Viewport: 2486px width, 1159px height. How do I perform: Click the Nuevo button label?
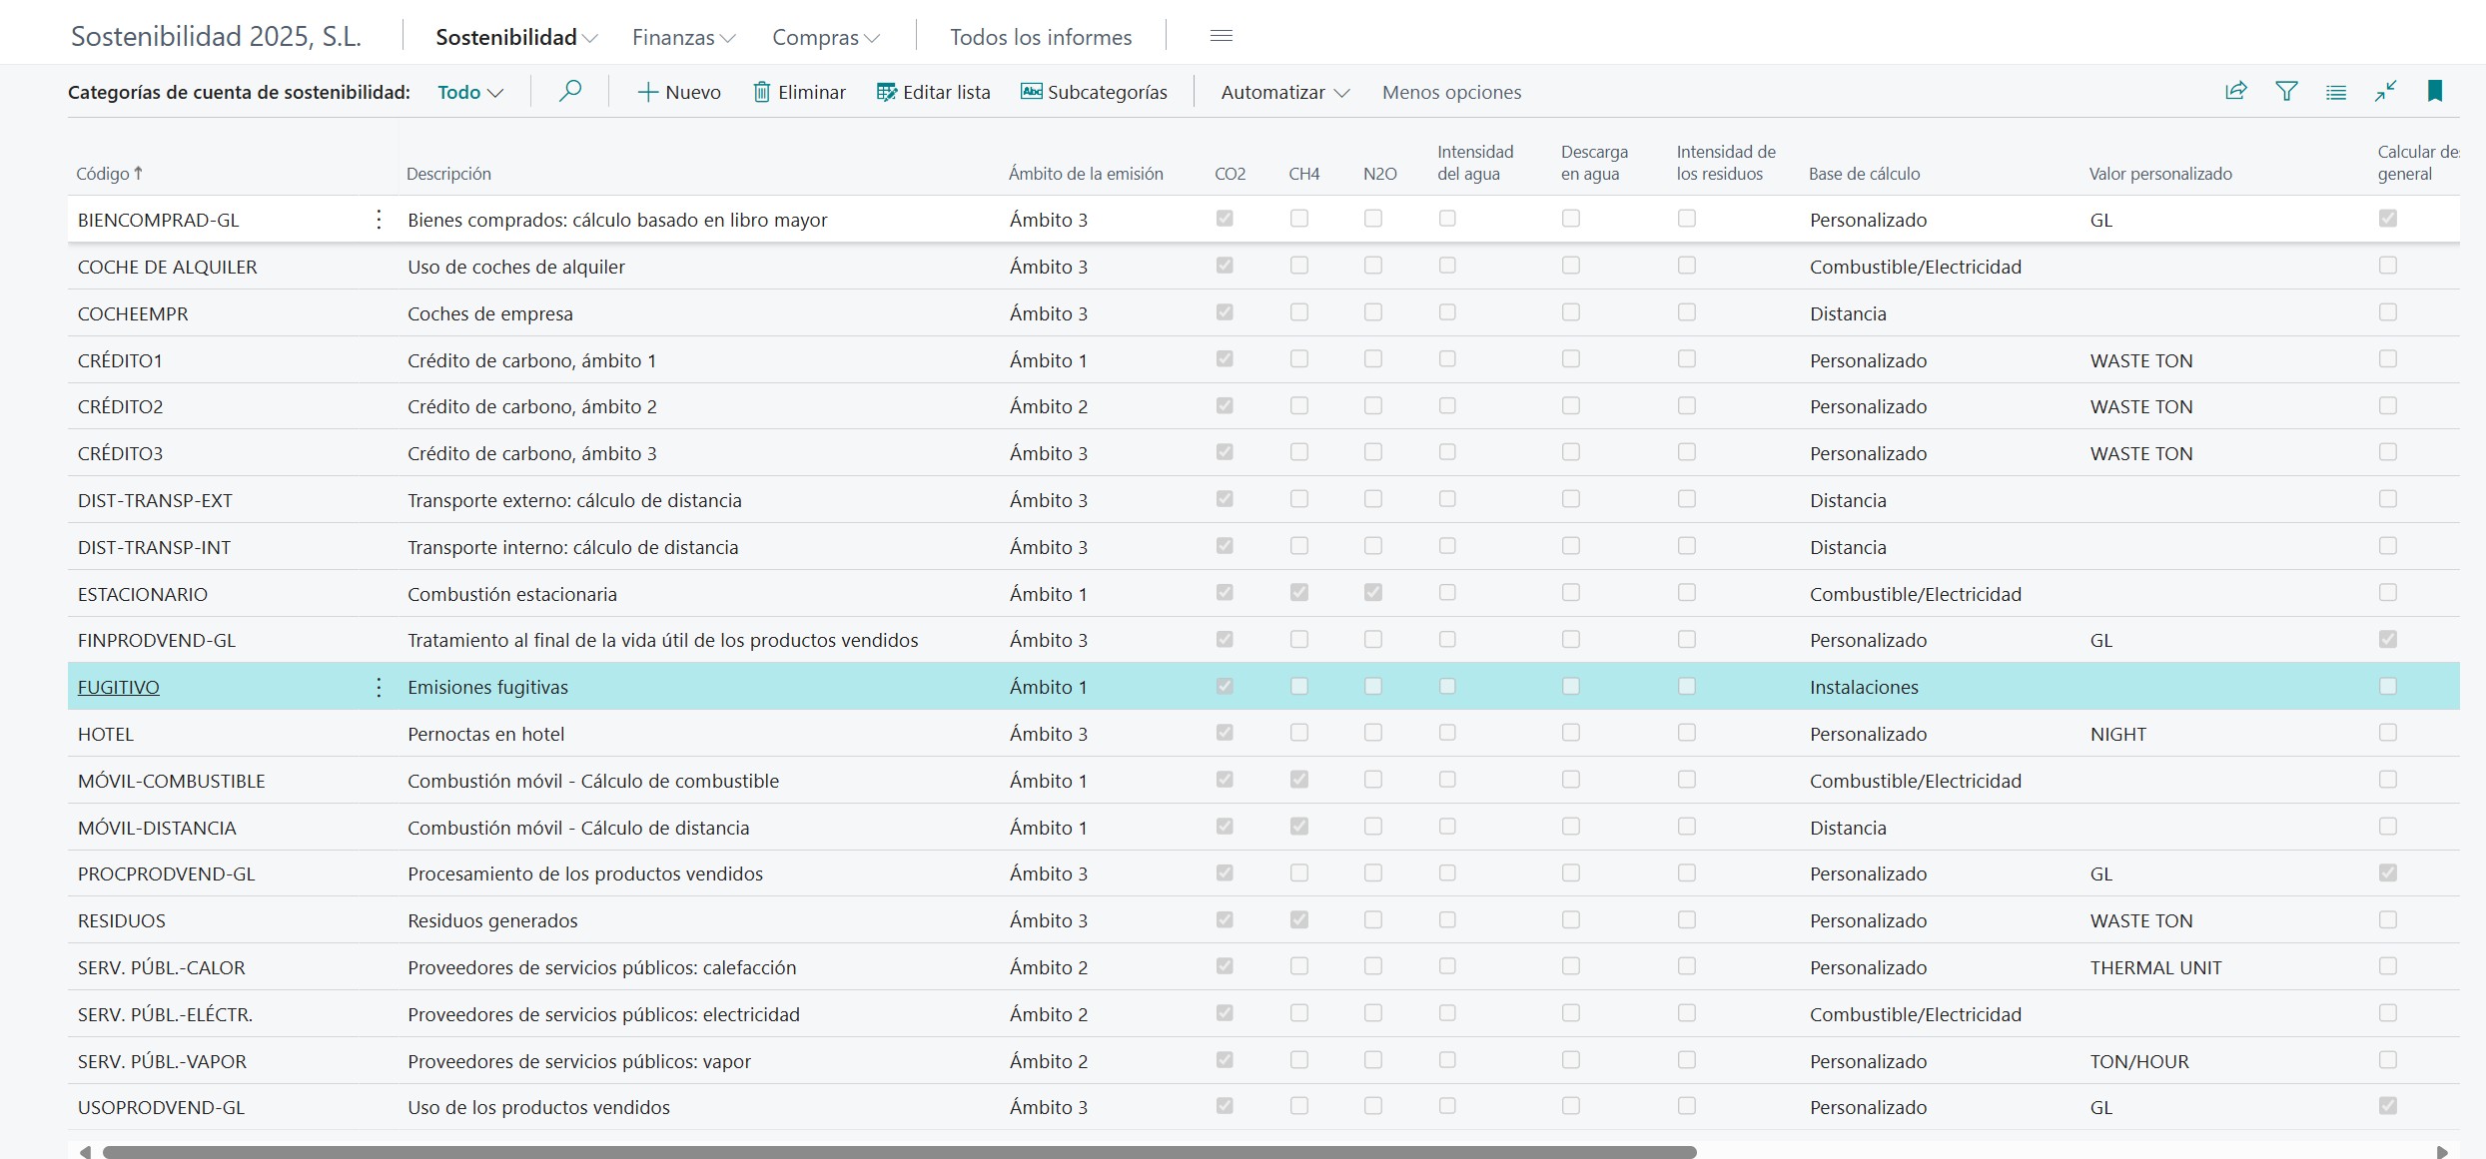pos(693,93)
